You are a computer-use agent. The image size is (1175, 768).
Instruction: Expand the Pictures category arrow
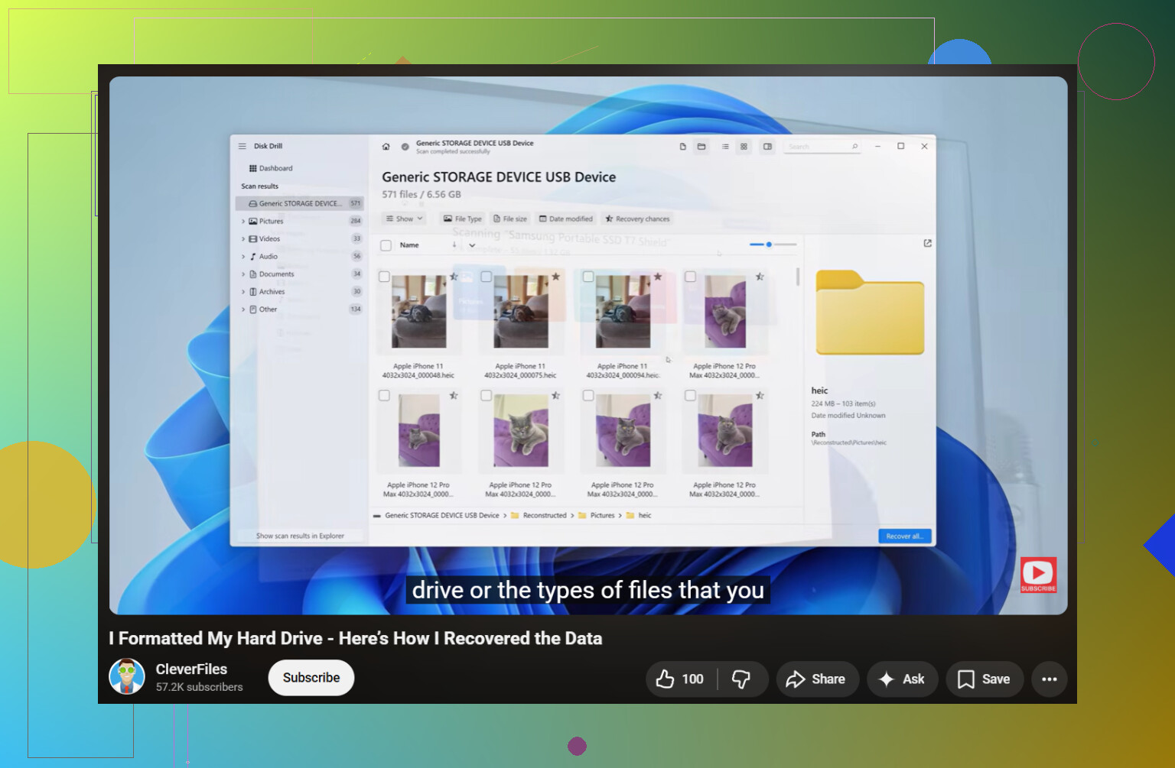coord(243,222)
